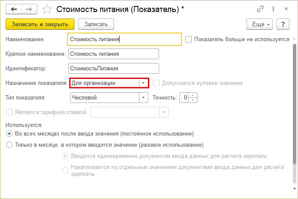
Task: Close the form with the X icon
Action: pos(286,9)
